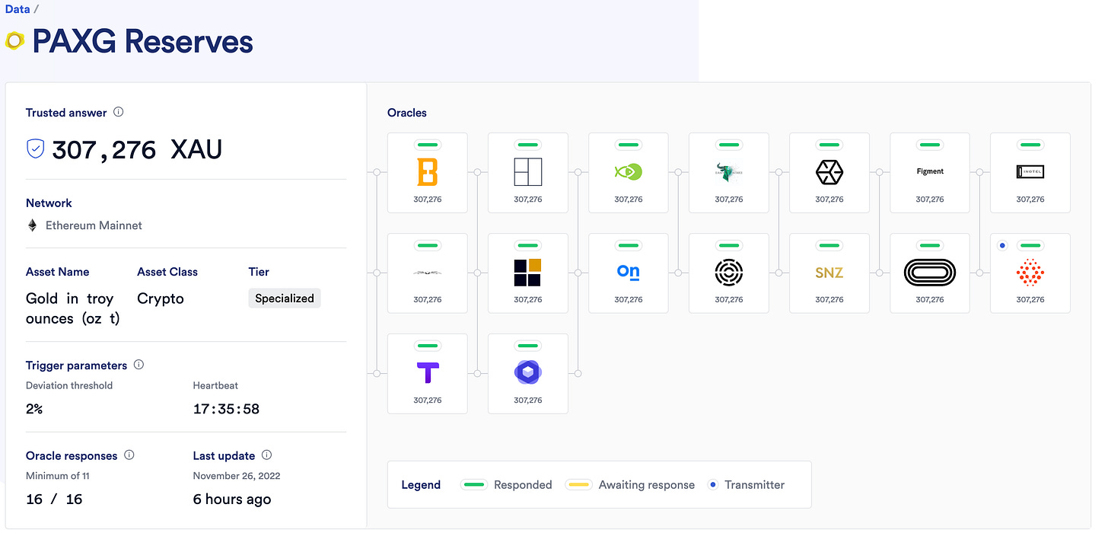Click the Specialized tier badge
The height and width of the screenshot is (549, 1108).
(x=285, y=298)
